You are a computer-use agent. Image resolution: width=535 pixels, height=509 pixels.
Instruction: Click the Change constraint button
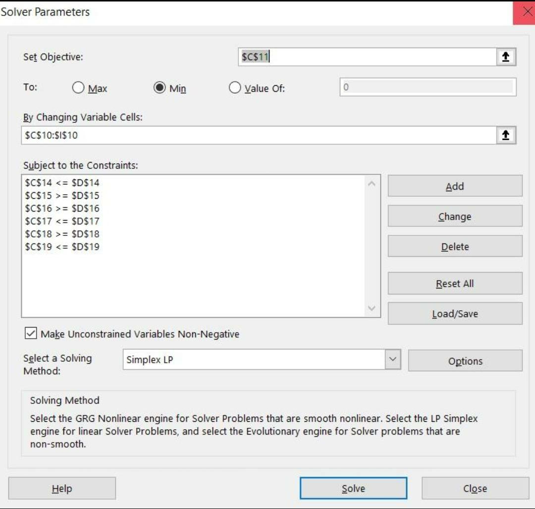455,217
